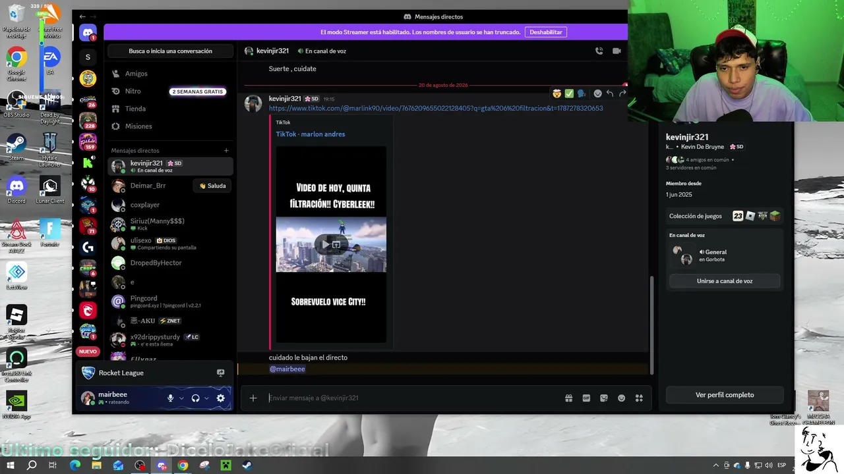This screenshot has width=844, height=474.
Task: Open the Siriuz(Manny$$$) direct message
Action: (170, 224)
